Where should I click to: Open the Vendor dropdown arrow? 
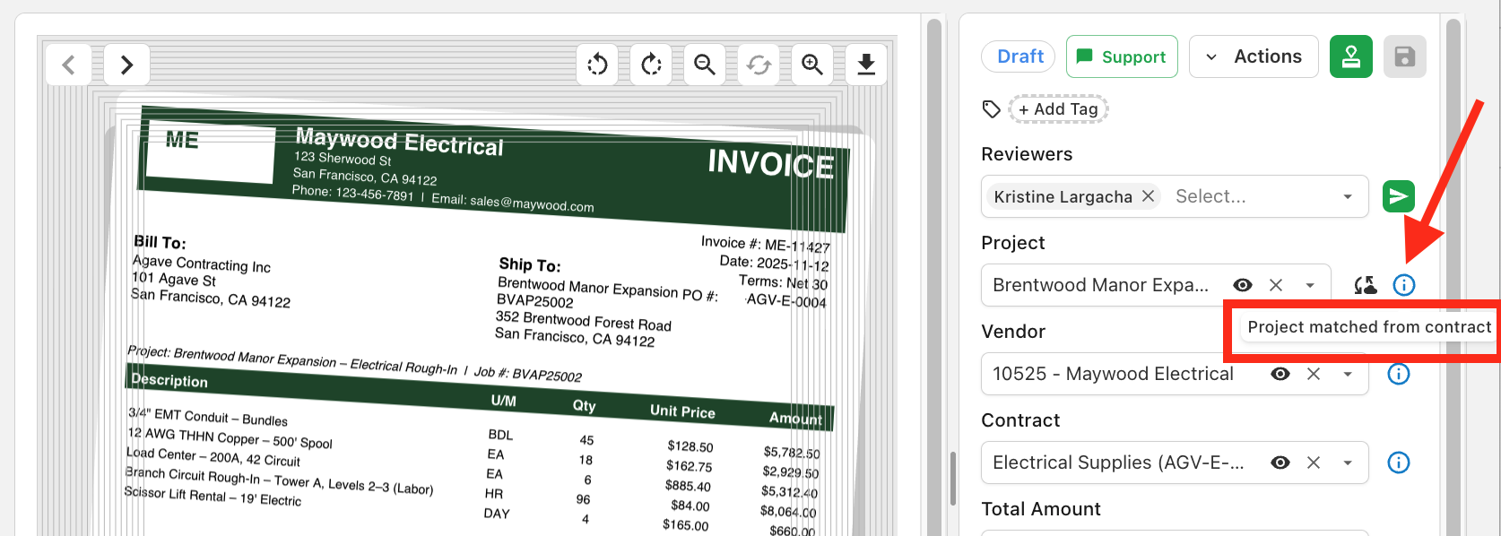1348,375
